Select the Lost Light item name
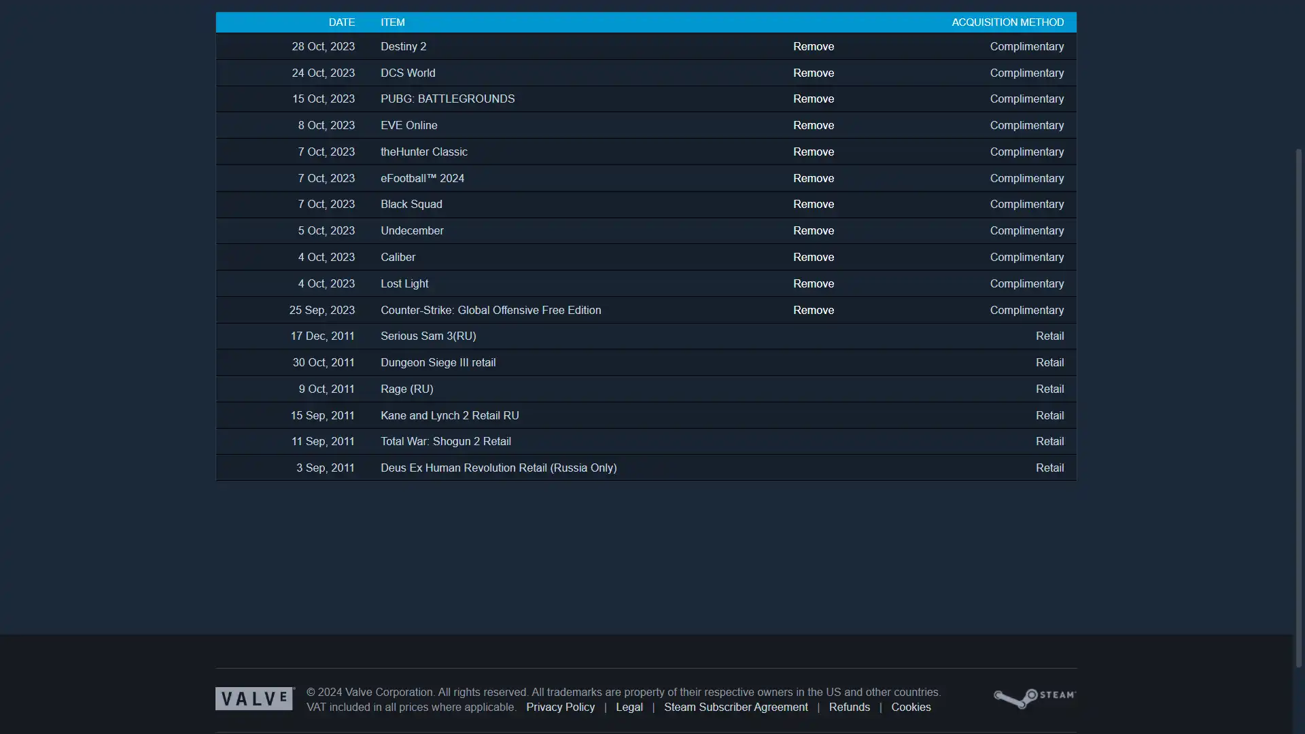 point(404,283)
